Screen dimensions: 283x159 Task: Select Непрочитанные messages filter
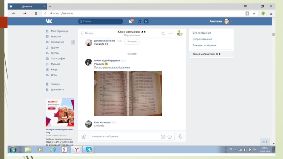tap(202, 39)
